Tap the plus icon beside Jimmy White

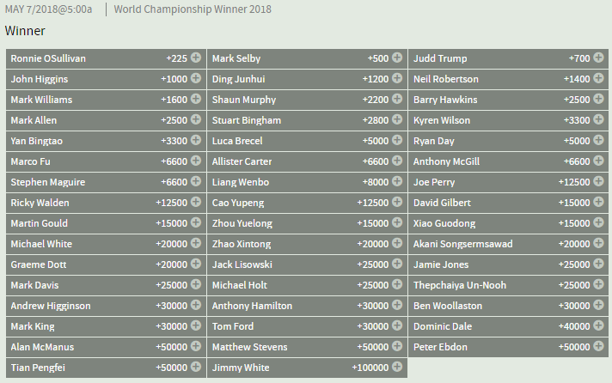tap(397, 368)
